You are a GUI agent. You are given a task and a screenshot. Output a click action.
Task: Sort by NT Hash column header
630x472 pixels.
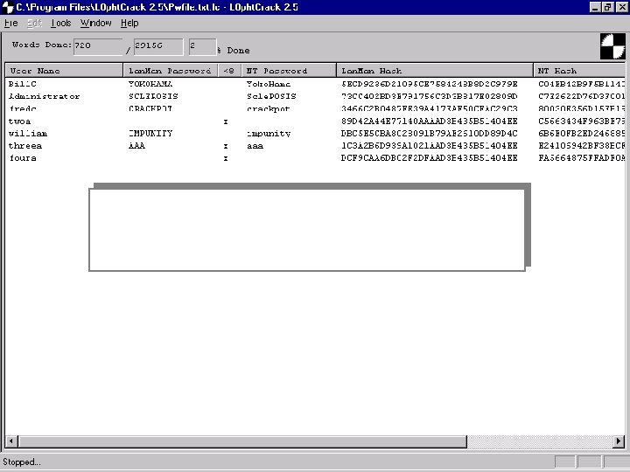(579, 71)
